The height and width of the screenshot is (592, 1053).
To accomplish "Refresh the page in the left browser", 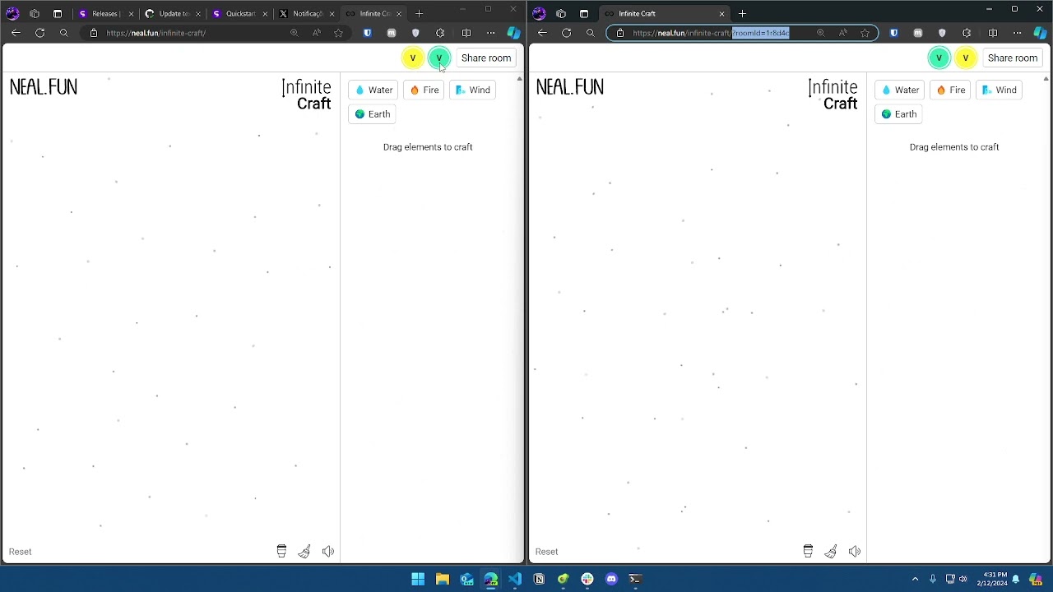I will point(39,33).
